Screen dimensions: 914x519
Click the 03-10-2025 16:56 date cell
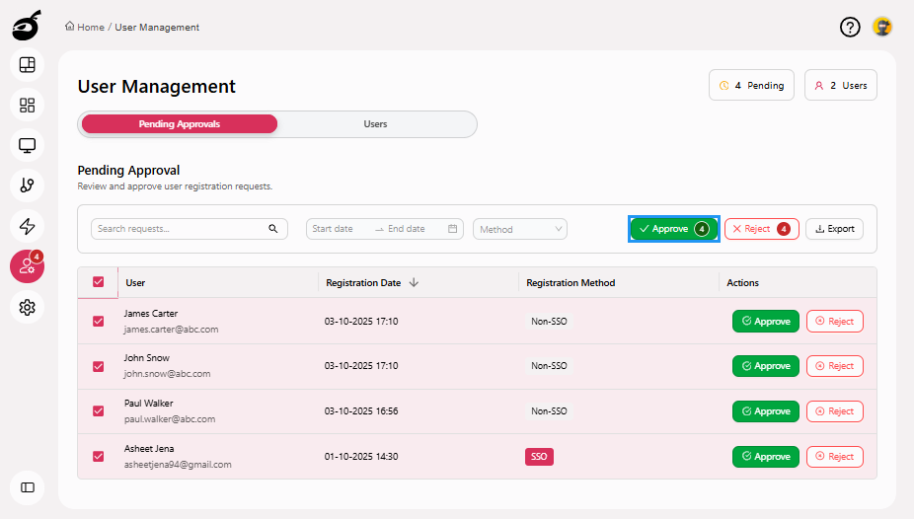point(361,411)
